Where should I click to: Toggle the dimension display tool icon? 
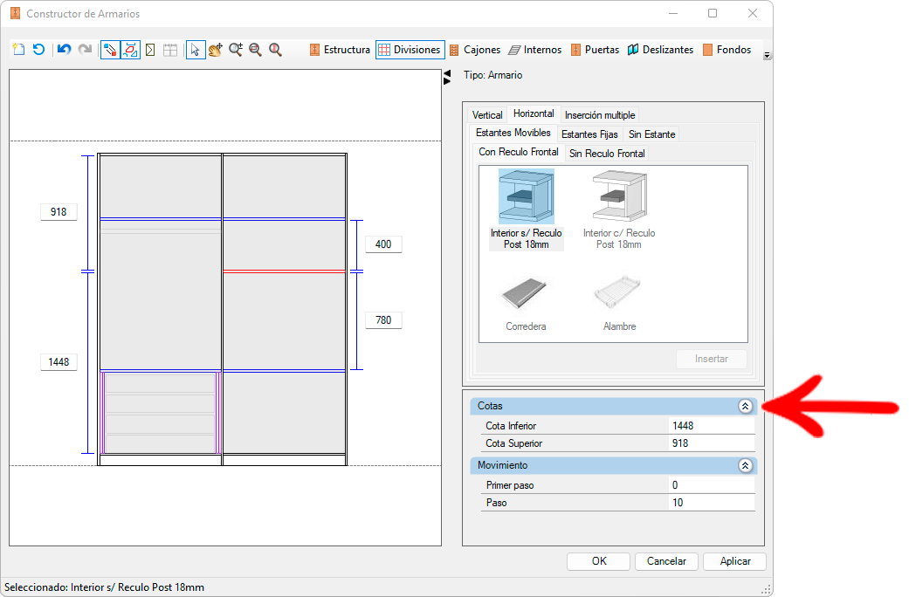[130, 50]
